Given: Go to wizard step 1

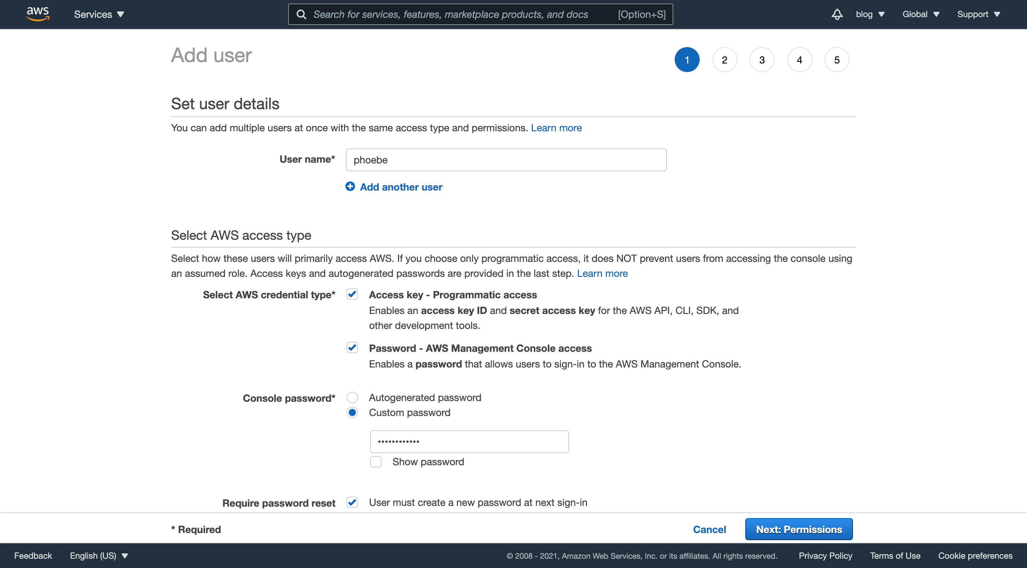Looking at the screenshot, I should [x=687, y=60].
